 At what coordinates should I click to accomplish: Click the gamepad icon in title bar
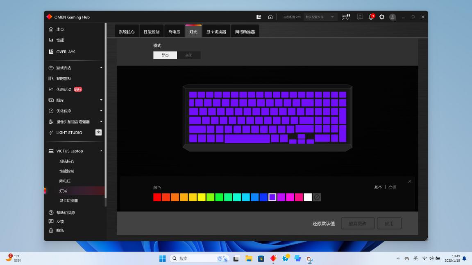point(346,17)
